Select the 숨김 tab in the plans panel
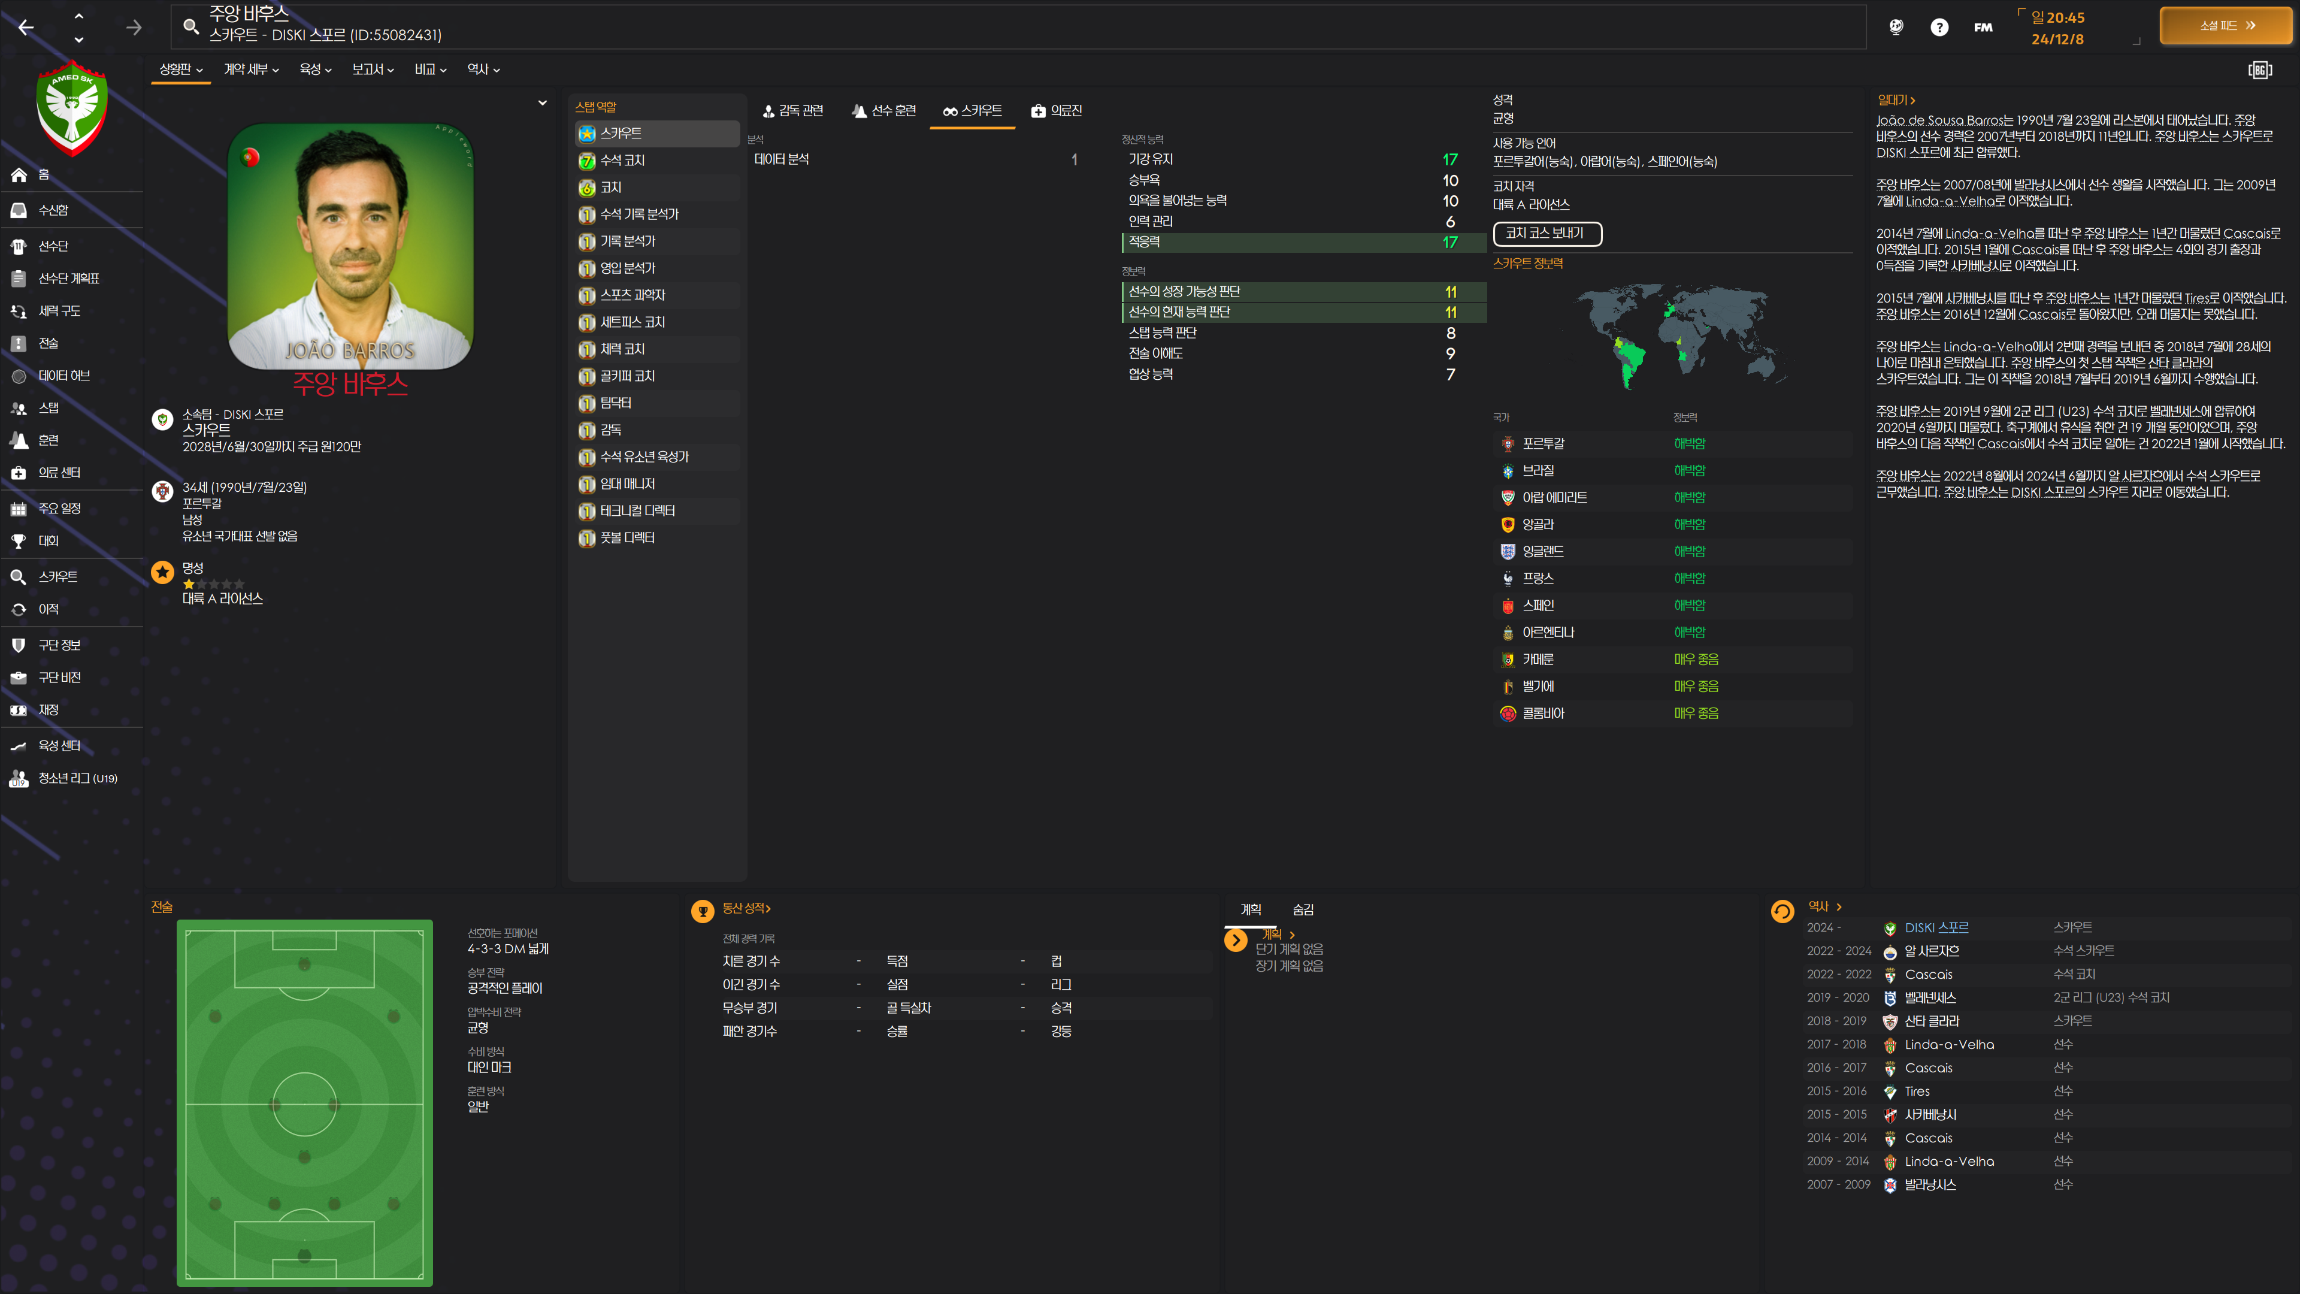This screenshot has width=2300, height=1294. tap(1303, 909)
